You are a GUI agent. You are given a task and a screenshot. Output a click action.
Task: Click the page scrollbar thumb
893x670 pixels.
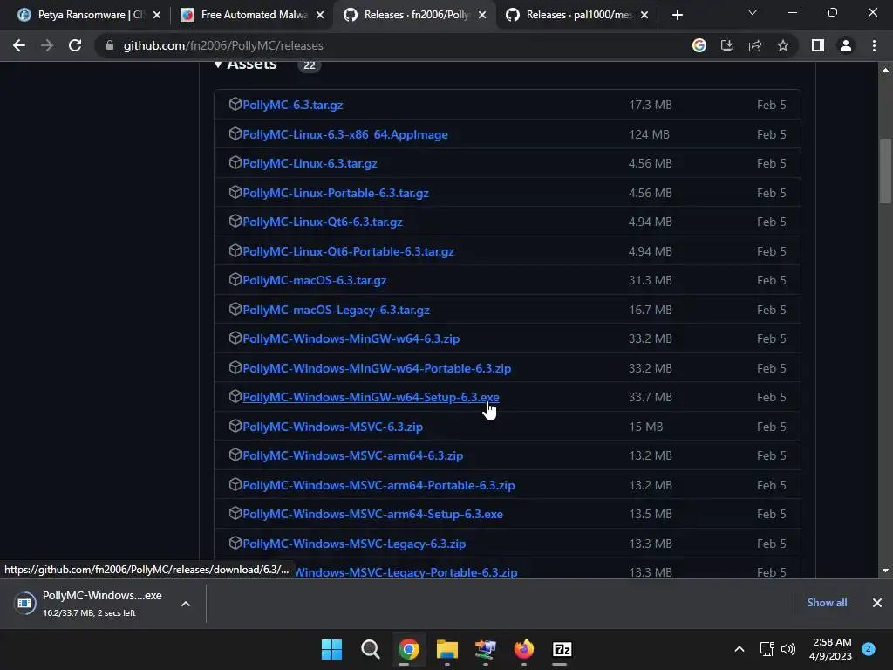click(x=885, y=171)
